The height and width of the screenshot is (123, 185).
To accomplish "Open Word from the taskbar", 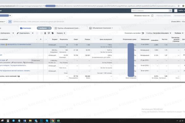I will click(x=25, y=121).
